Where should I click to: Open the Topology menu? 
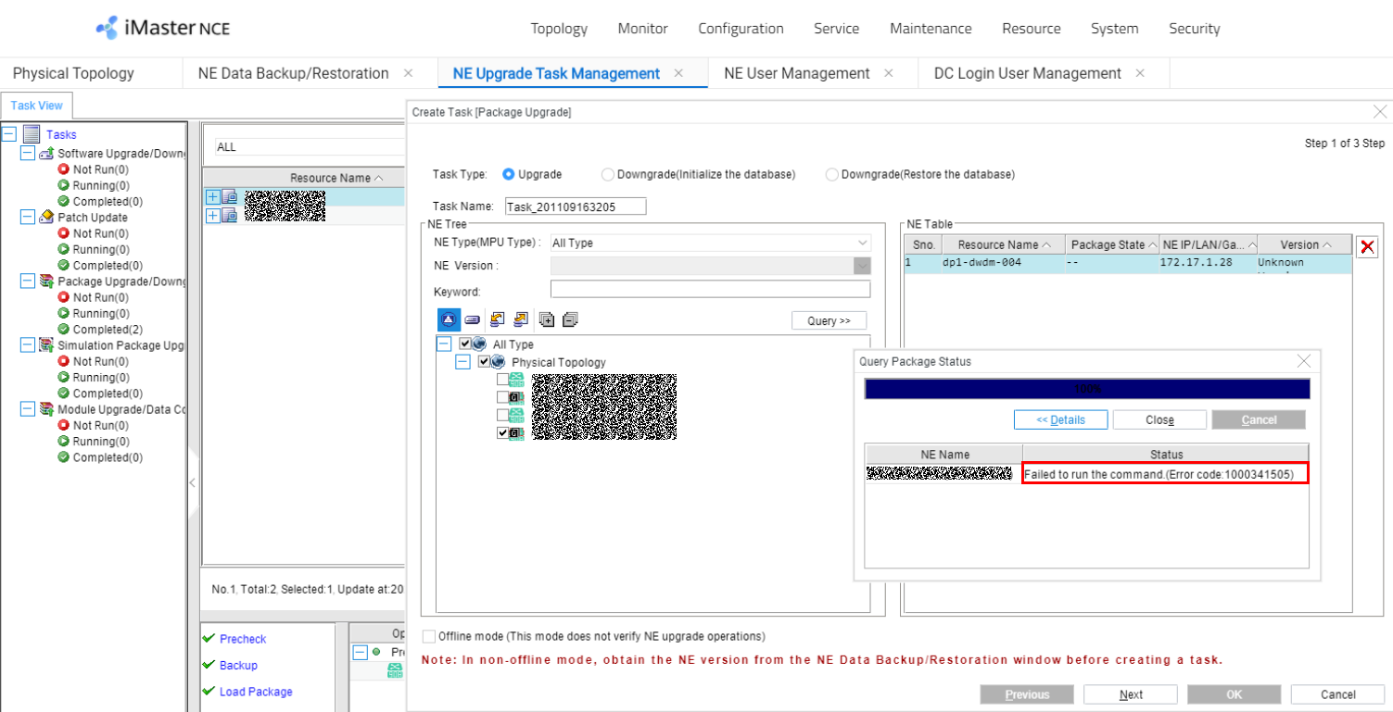coord(559,29)
